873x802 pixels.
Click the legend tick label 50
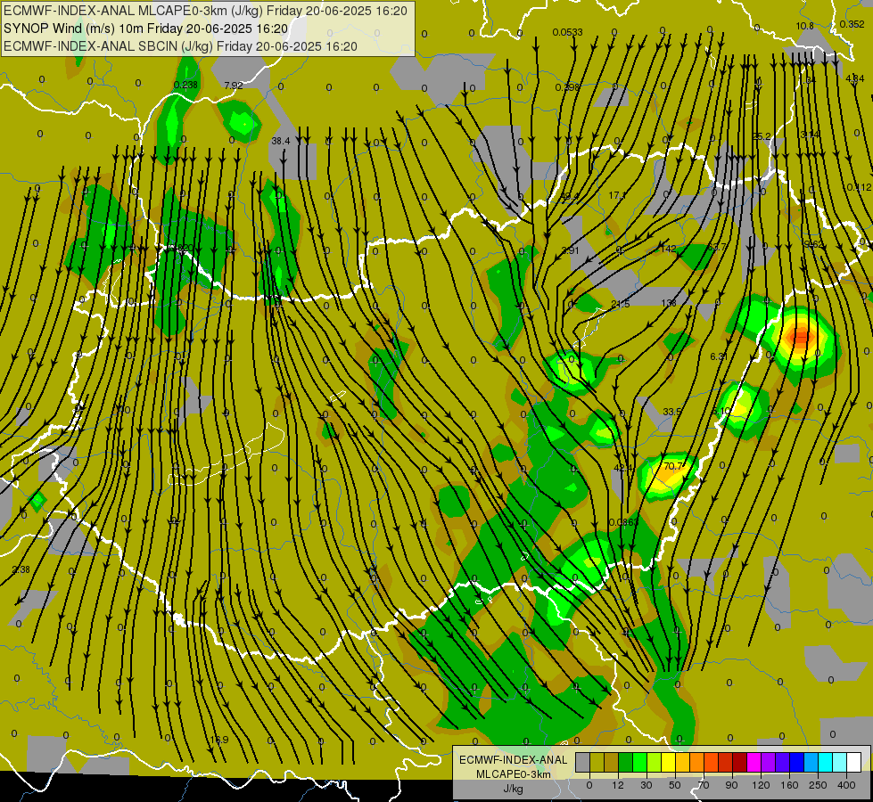675,785
